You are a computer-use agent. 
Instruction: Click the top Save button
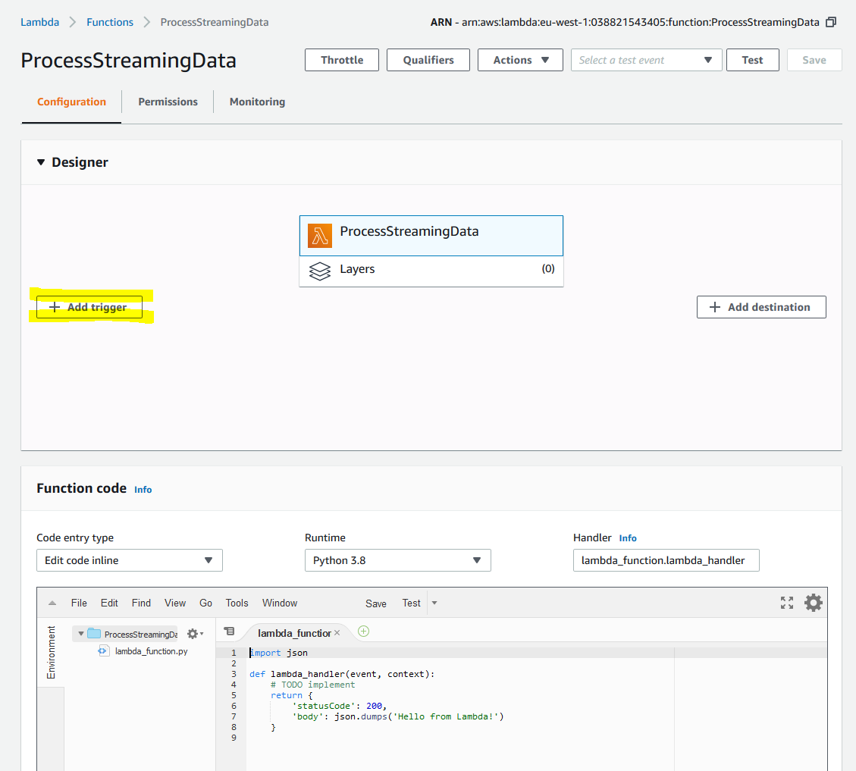814,60
